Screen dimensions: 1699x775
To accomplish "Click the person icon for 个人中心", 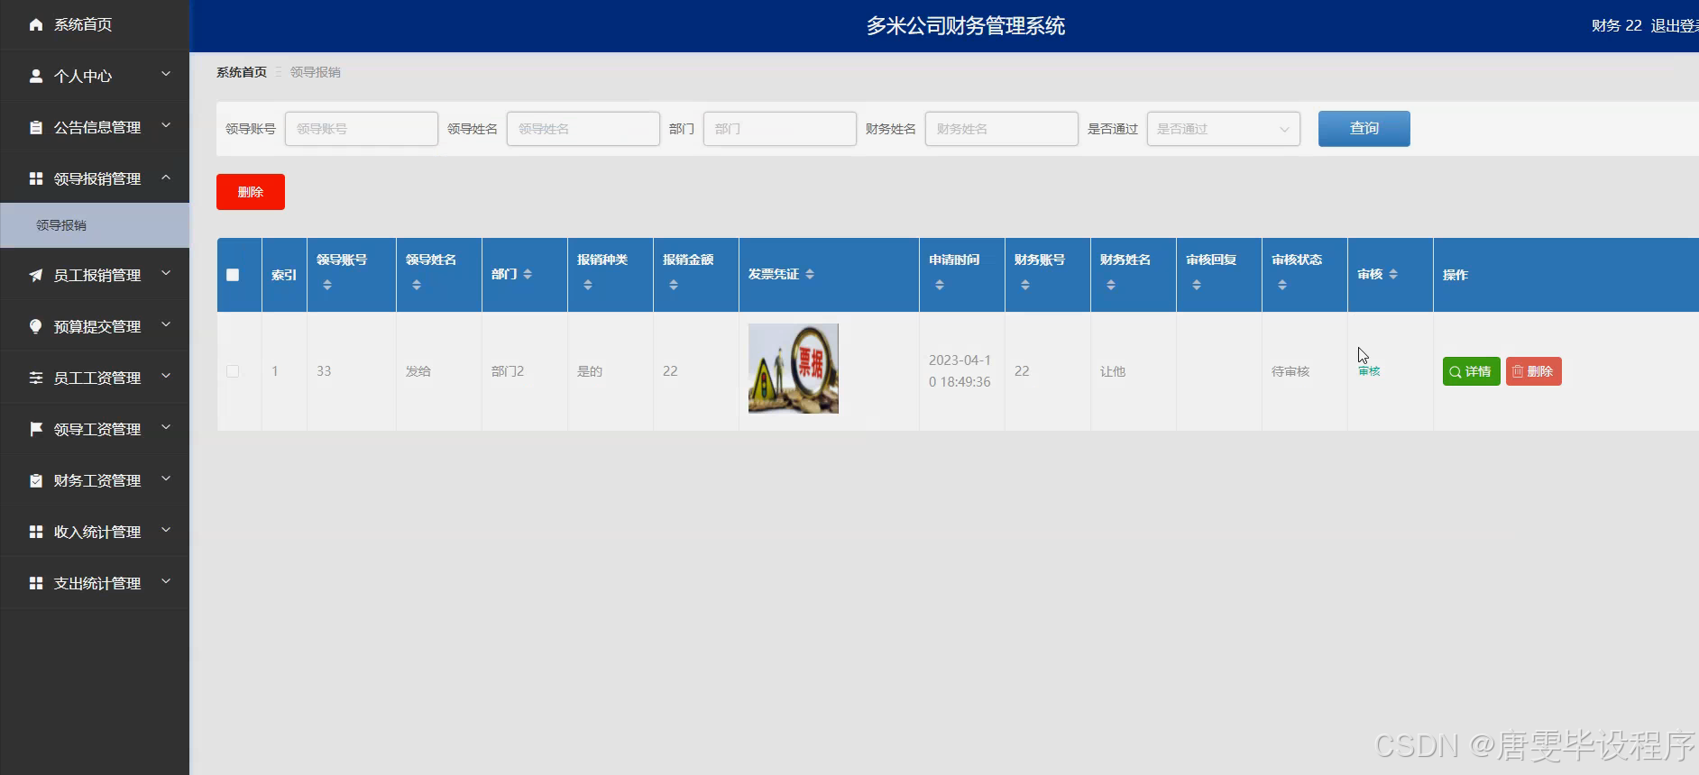I will (35, 76).
